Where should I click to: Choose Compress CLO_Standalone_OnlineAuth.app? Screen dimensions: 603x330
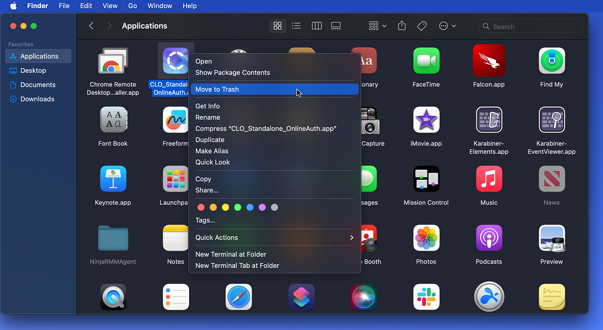click(274, 128)
